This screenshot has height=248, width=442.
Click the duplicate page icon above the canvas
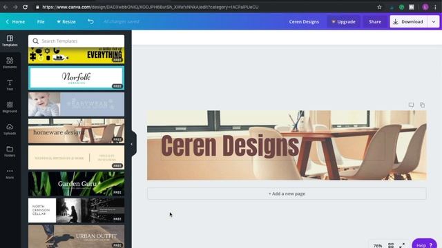(x=422, y=105)
